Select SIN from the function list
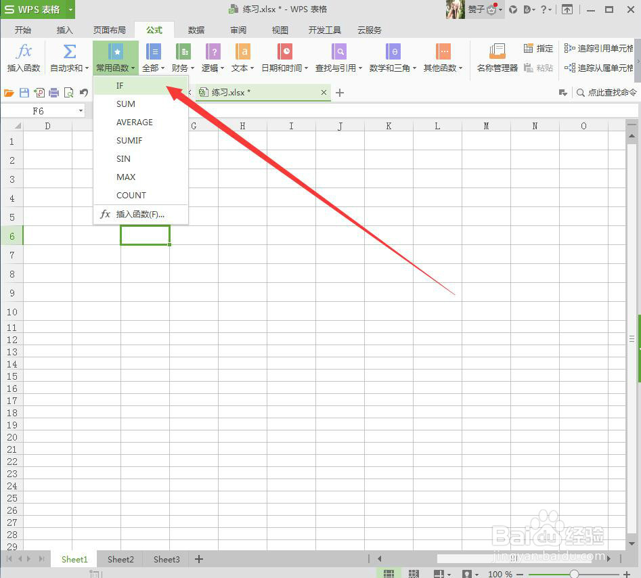This screenshot has height=578, width=641. [141, 158]
